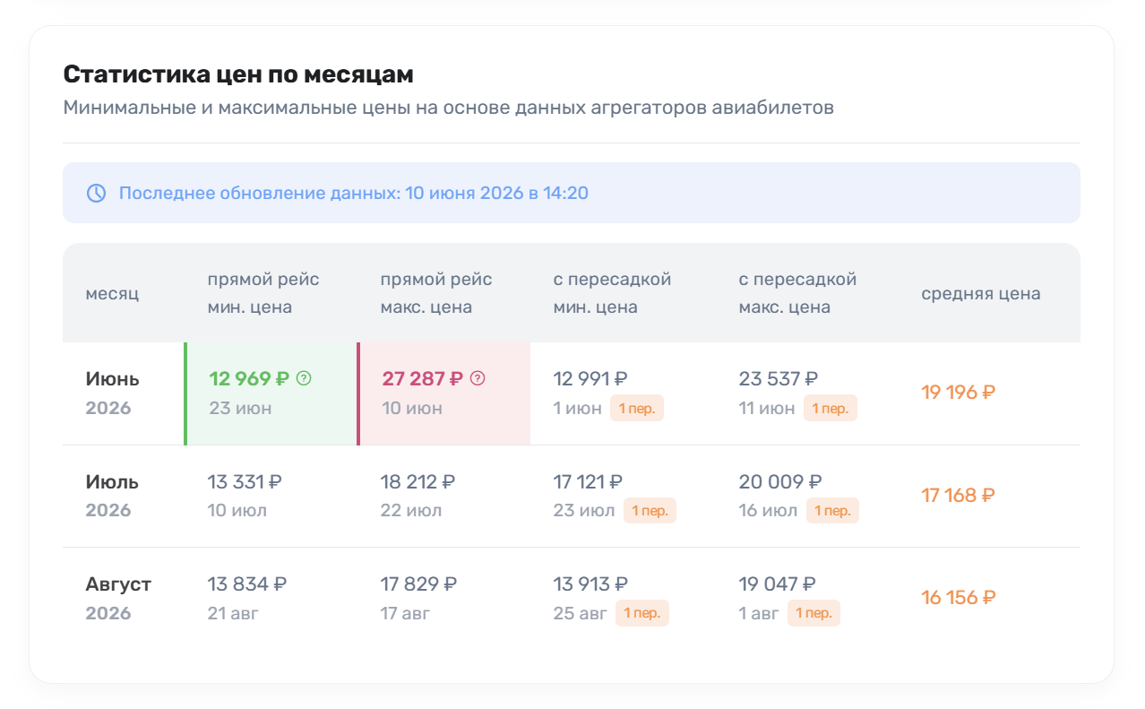Click the average price 19 196 ₽
1145x709 pixels.
(x=959, y=393)
